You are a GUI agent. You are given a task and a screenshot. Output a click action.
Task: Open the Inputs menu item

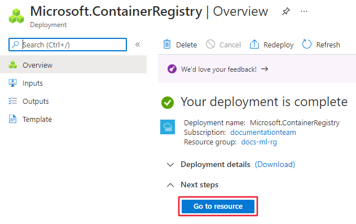tap(73, 83)
